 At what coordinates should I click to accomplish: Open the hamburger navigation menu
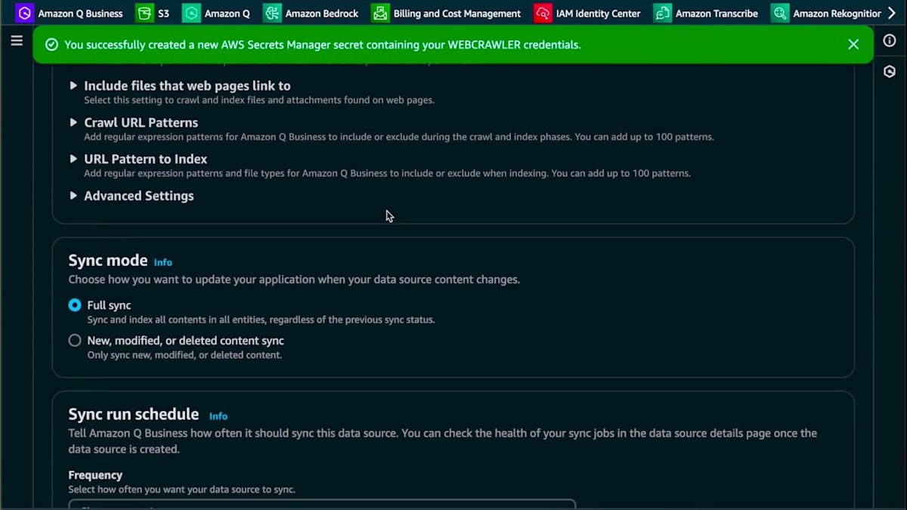pos(17,41)
